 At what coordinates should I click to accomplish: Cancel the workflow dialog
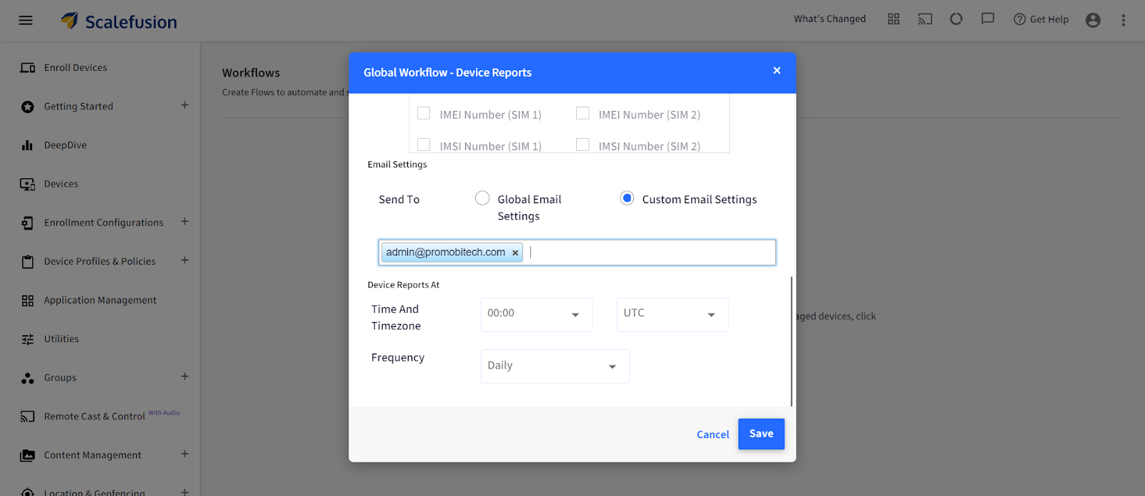coord(713,434)
